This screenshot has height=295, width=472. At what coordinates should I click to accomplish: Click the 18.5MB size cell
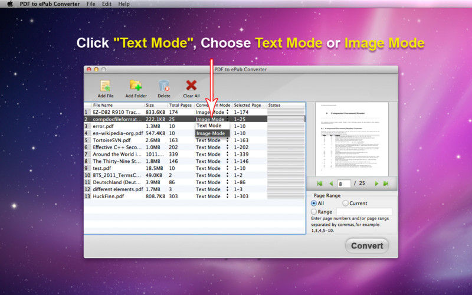click(155, 168)
